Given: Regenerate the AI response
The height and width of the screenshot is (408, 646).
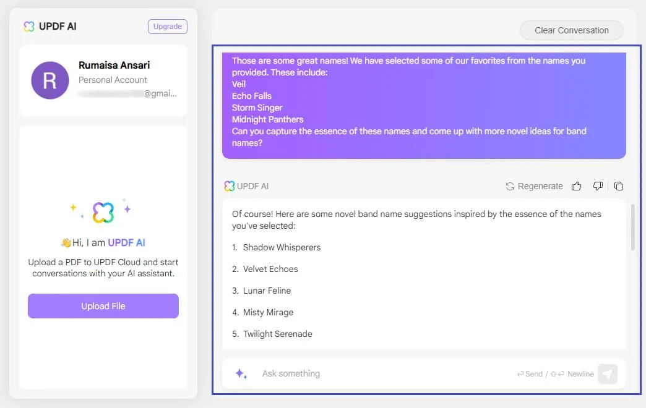Looking at the screenshot, I should click(535, 186).
